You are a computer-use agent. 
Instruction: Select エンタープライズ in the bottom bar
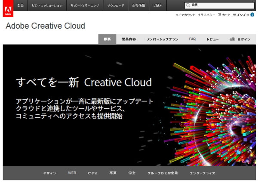(x=203, y=173)
